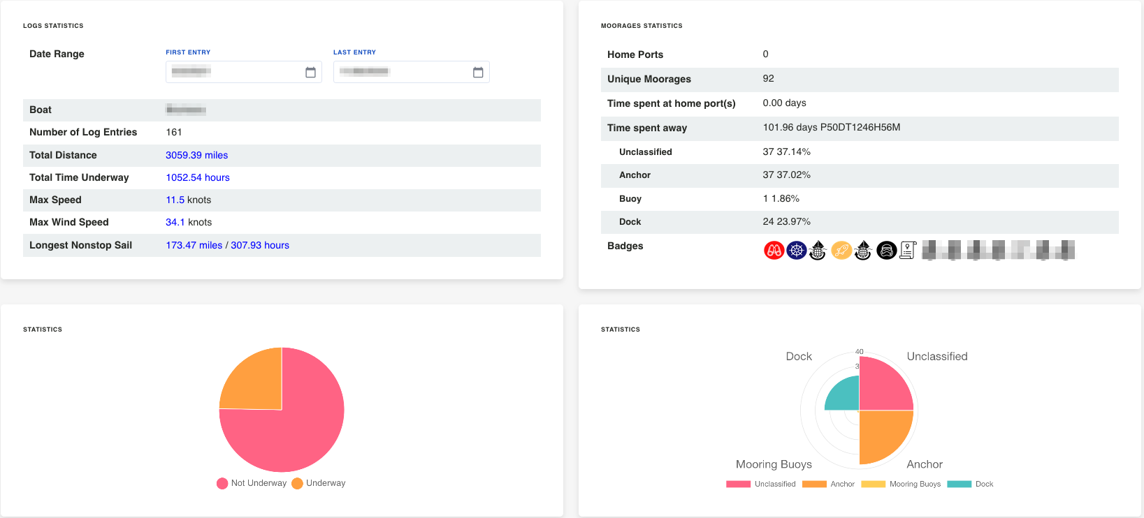Click the red binoculars badge

click(774, 250)
